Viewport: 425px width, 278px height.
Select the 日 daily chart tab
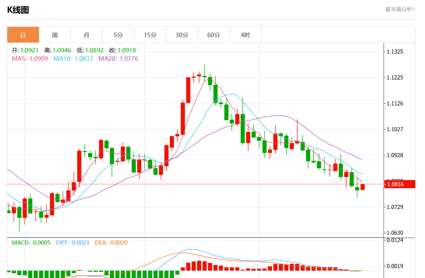click(23, 35)
